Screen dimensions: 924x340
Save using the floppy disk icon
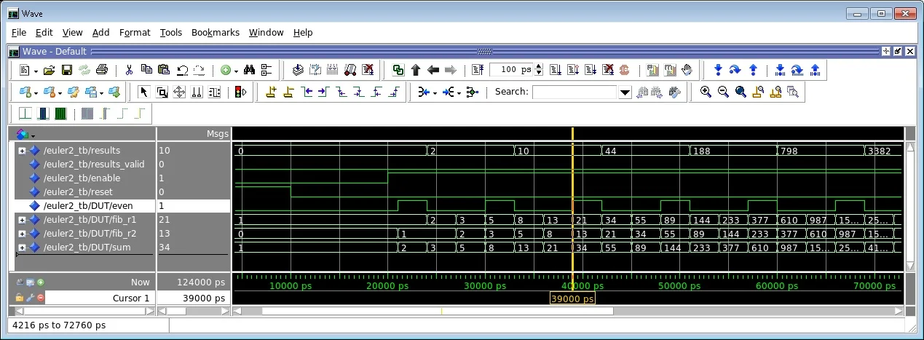(66, 70)
